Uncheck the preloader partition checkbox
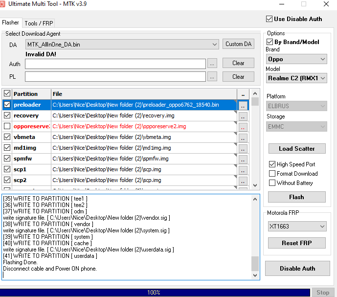The image size is (337, 297). click(7, 105)
